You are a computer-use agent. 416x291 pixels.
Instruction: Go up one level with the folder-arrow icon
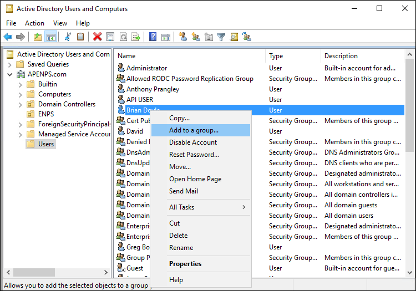(38, 37)
